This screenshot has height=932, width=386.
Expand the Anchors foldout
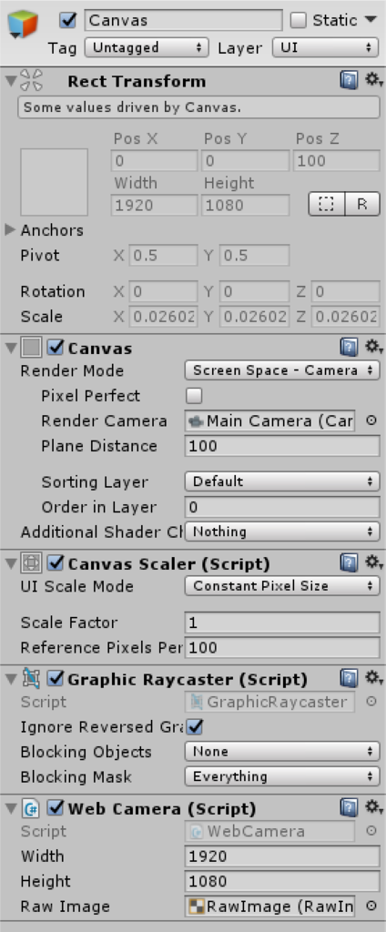10,229
